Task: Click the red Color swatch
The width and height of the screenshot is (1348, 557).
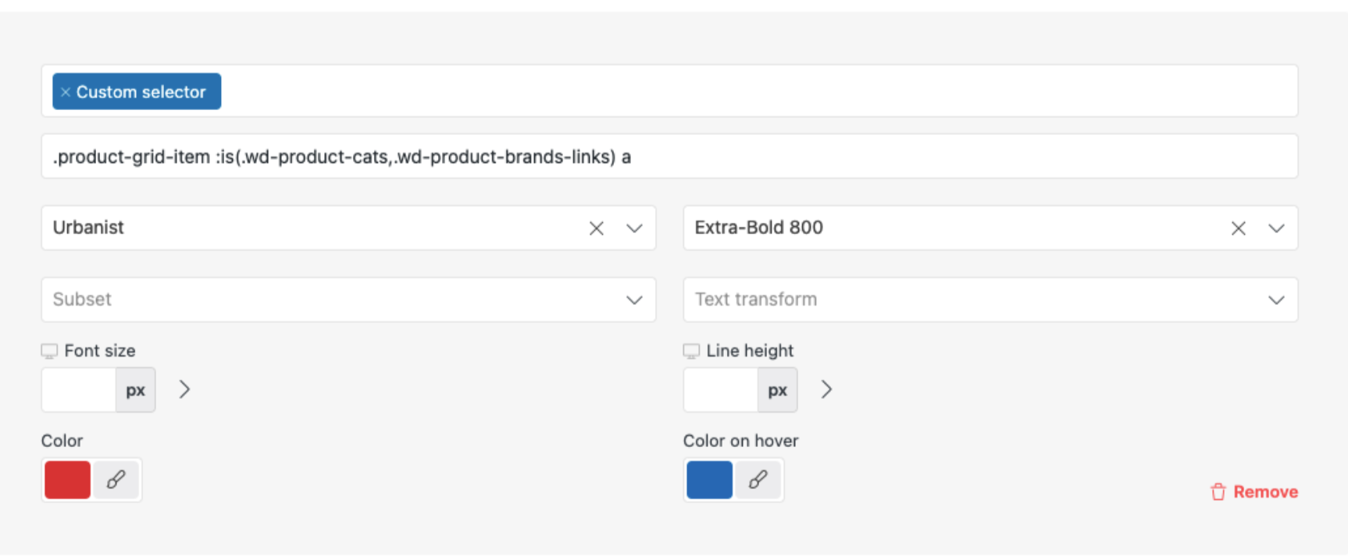Action: (68, 480)
